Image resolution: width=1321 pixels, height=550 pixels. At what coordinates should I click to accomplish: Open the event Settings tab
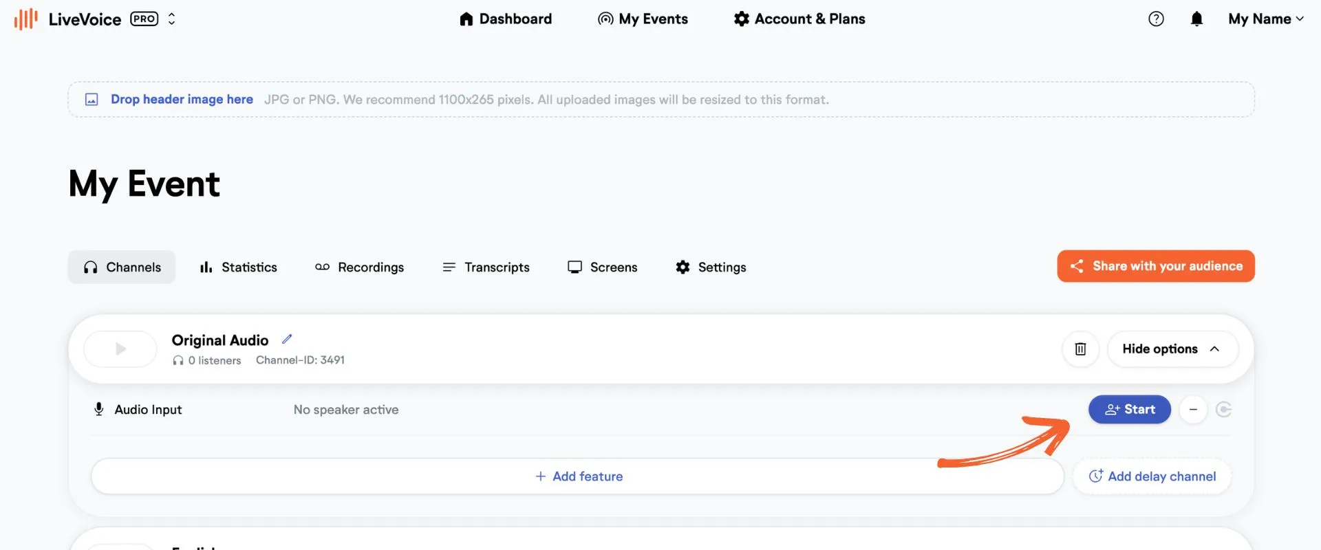click(711, 267)
